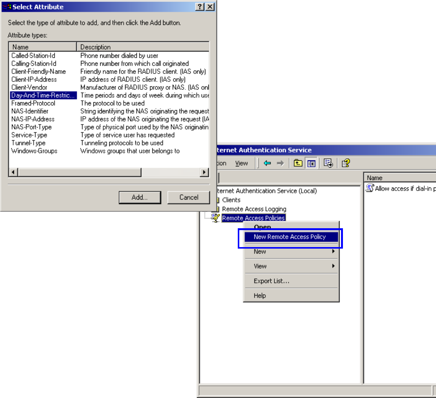436x398 pixels.
Task: Click the Export List toolbar icon
Action: tap(328, 163)
